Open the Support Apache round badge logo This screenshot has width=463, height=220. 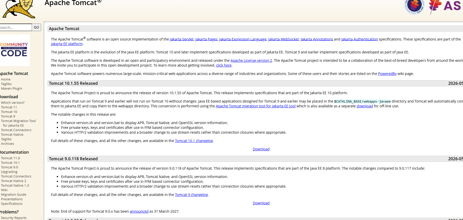click(414, 7)
